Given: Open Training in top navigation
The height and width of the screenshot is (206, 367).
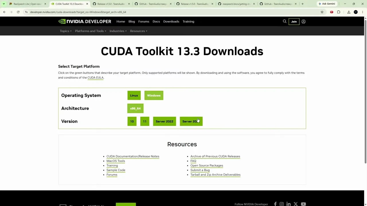Looking at the screenshot, I should pos(188,21).
